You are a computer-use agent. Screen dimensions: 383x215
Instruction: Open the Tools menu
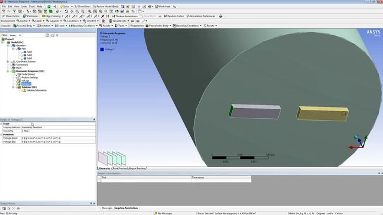tap(32, 7)
